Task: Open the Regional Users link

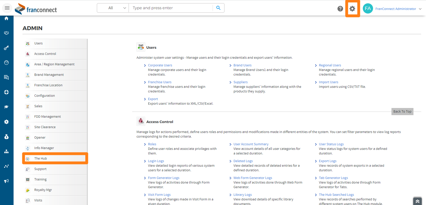Action: pos(330,65)
